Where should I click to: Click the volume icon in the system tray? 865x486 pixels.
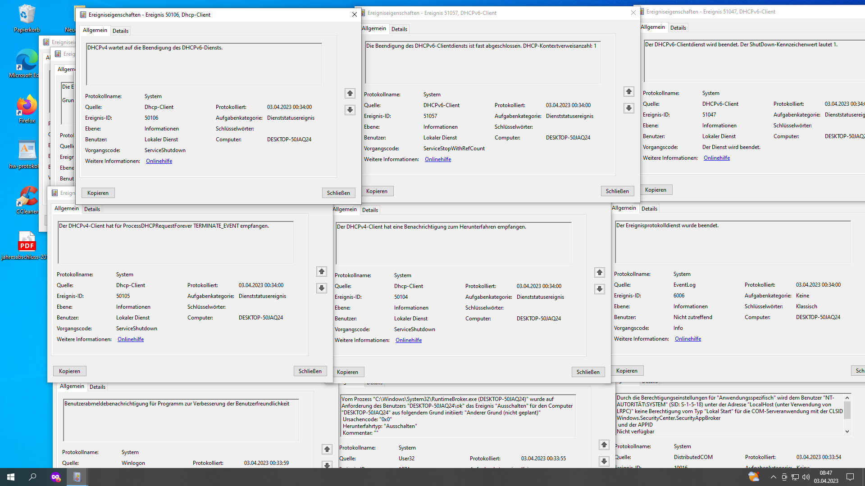pyautogui.click(x=805, y=477)
